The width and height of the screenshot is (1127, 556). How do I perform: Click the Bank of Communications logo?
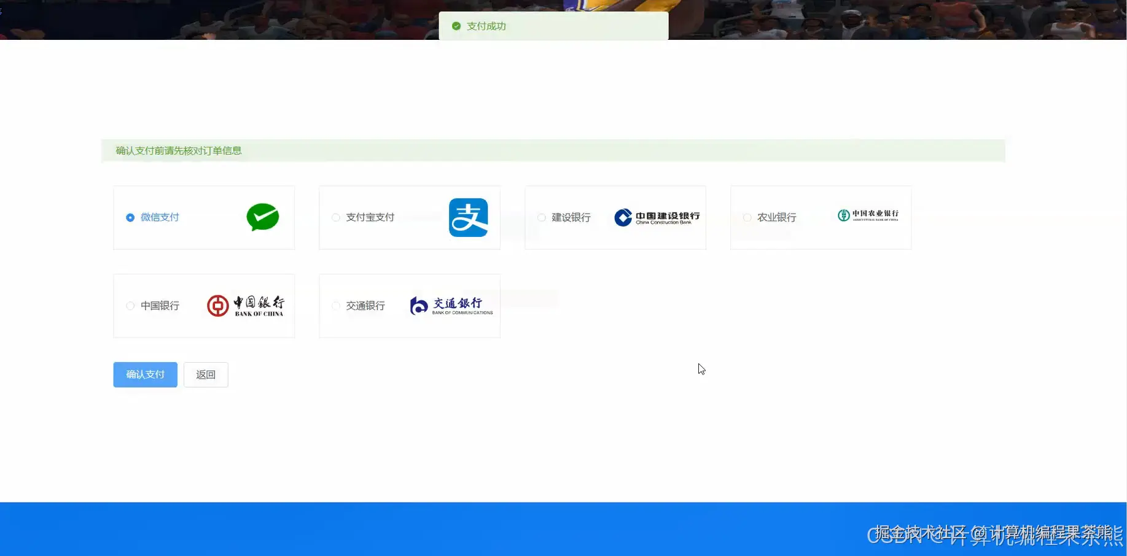point(451,305)
